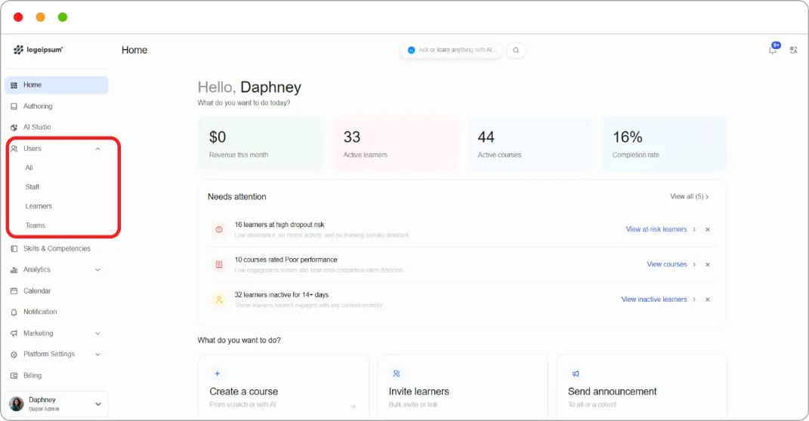This screenshot has height=421, width=809.
Task: Click the Completion rate card
Action: (665, 144)
